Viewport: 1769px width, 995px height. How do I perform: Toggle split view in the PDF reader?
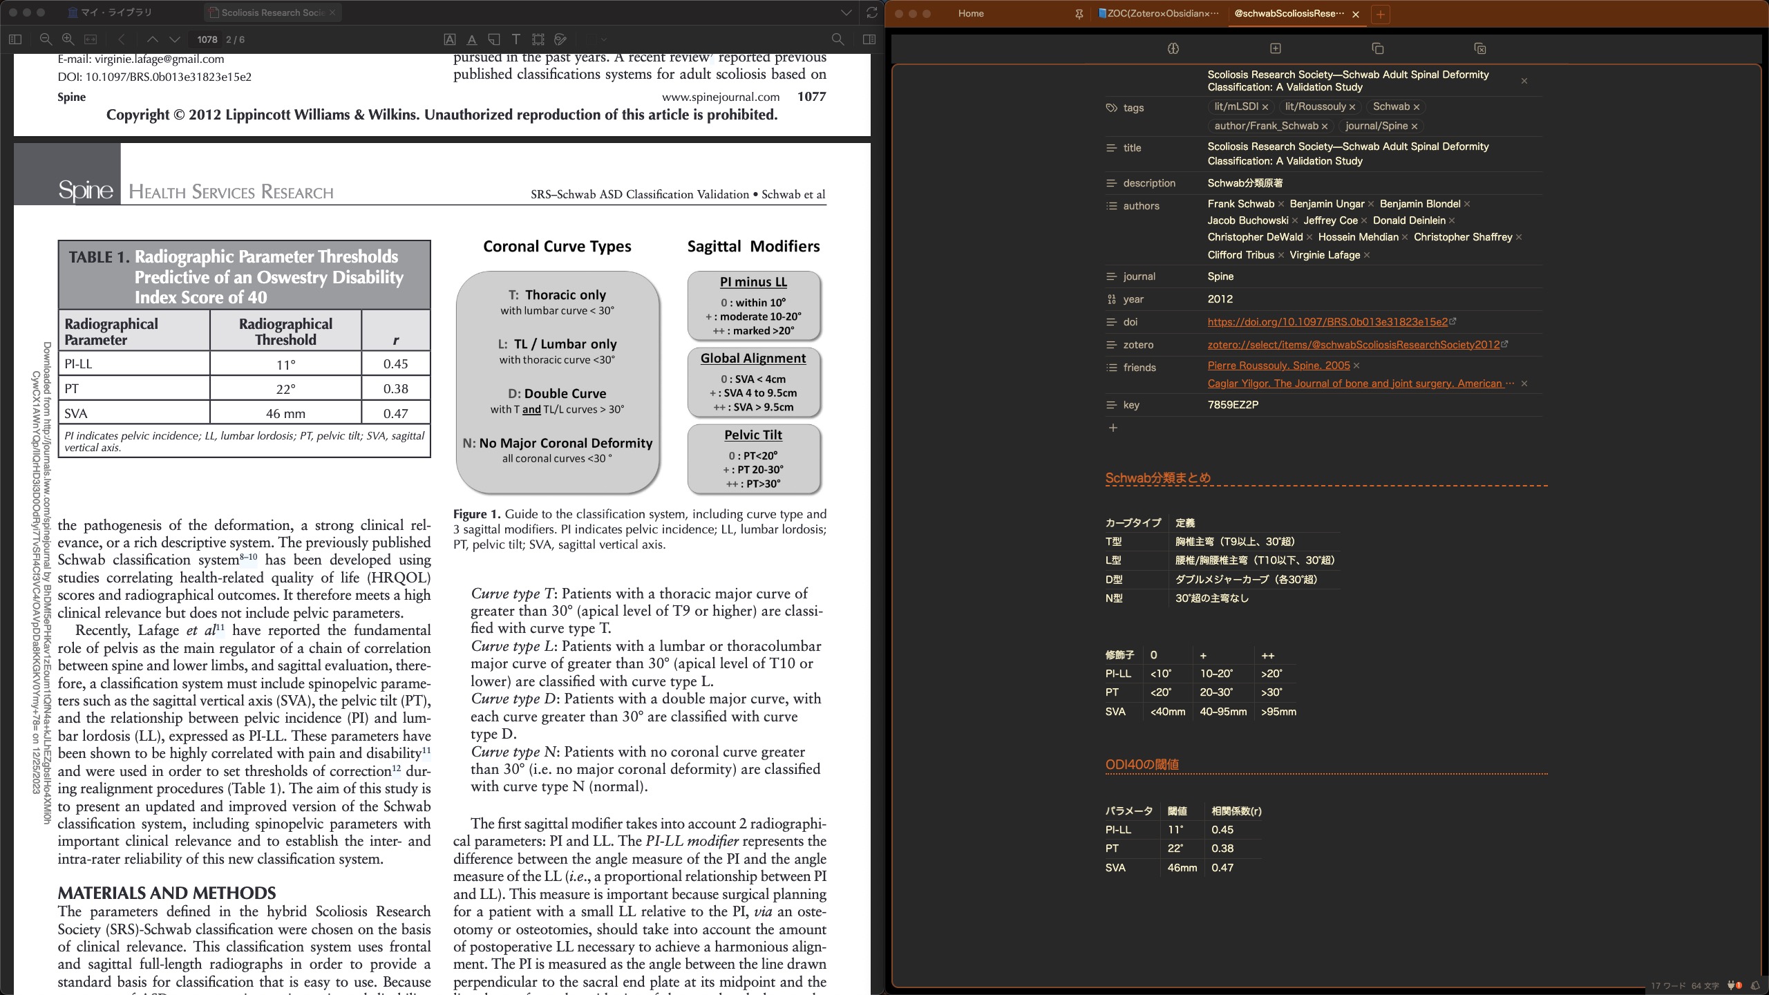click(x=869, y=39)
